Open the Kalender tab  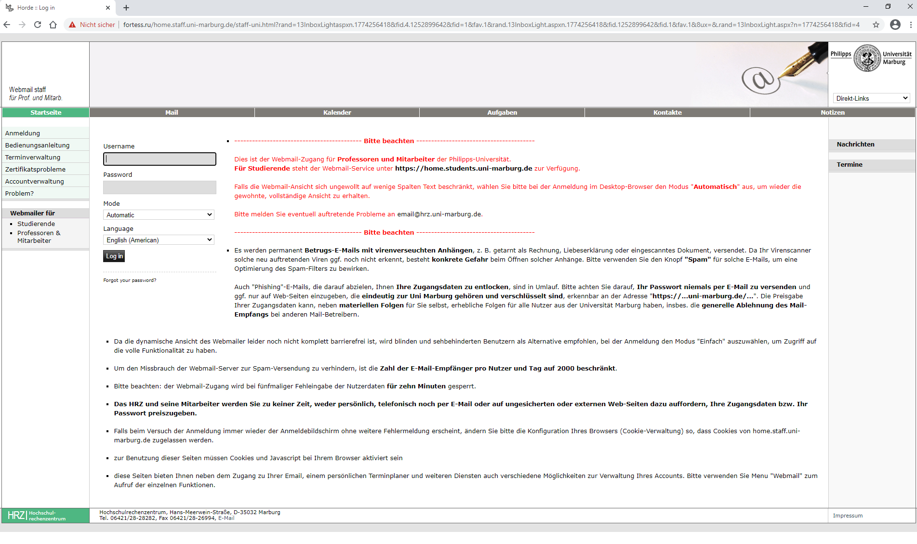[x=337, y=113]
